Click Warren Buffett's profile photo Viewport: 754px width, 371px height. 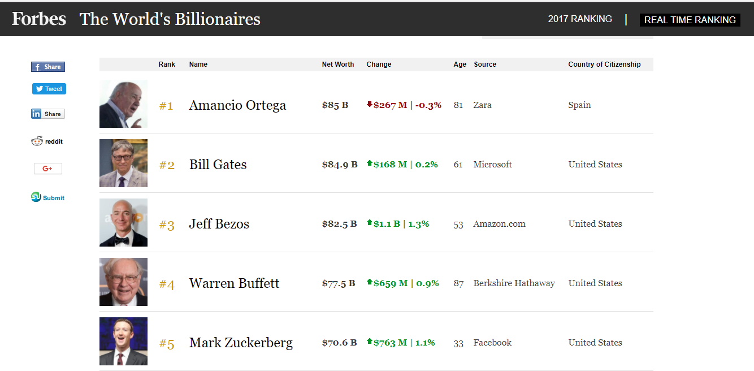click(x=123, y=282)
